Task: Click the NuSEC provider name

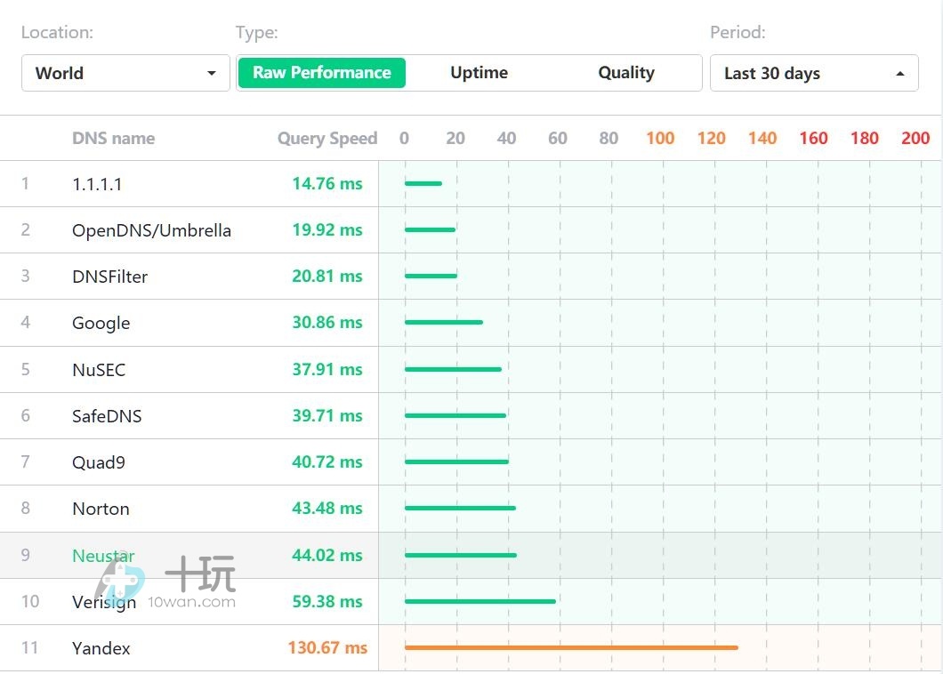Action: point(99,370)
